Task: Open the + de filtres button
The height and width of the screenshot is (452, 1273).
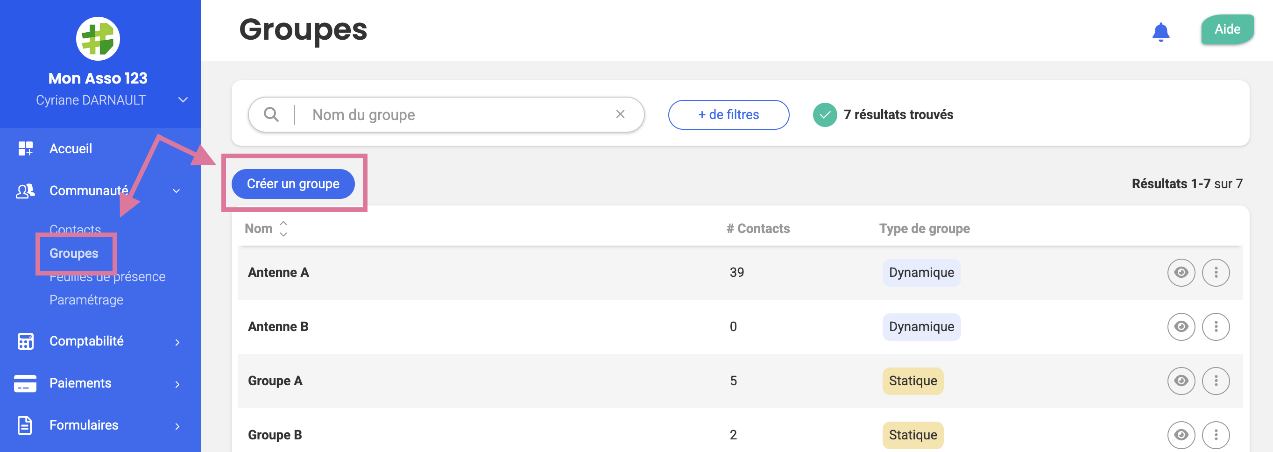Action: click(728, 114)
